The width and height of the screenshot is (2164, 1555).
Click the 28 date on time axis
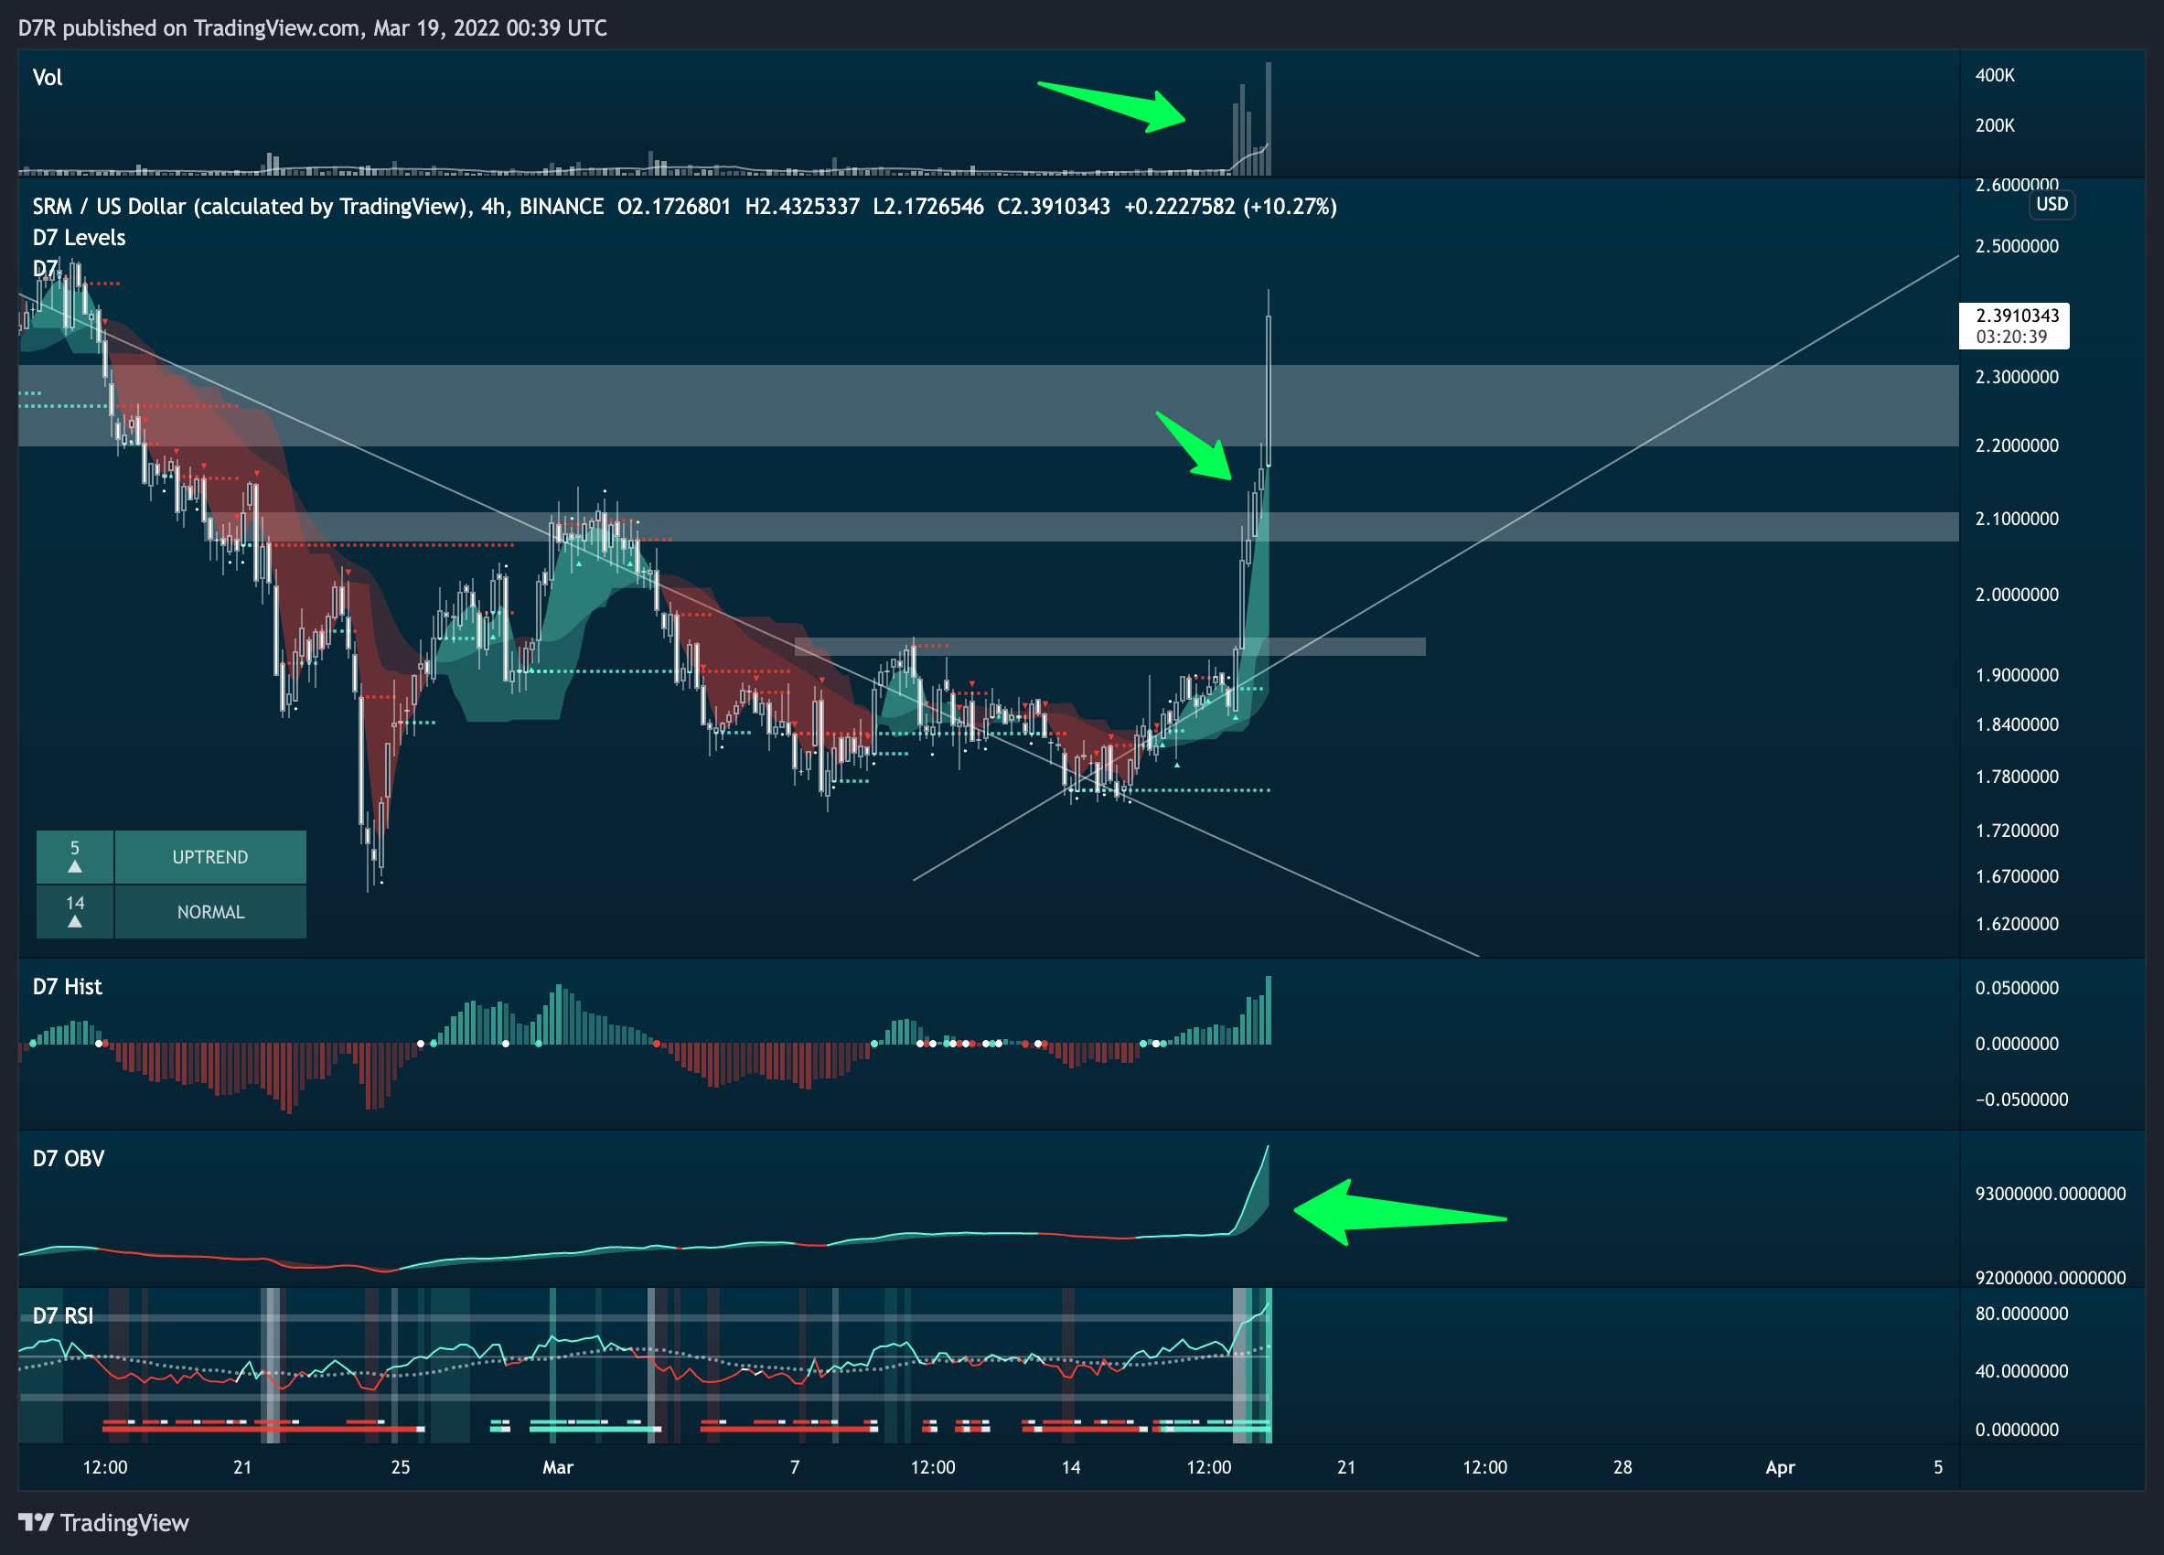click(1622, 1467)
